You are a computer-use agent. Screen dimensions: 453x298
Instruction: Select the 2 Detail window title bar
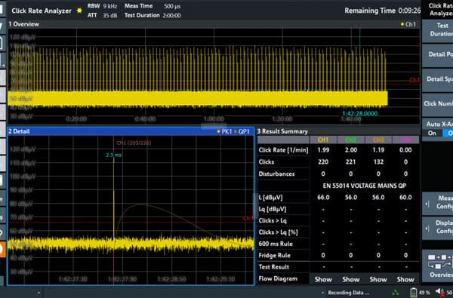tap(131, 131)
